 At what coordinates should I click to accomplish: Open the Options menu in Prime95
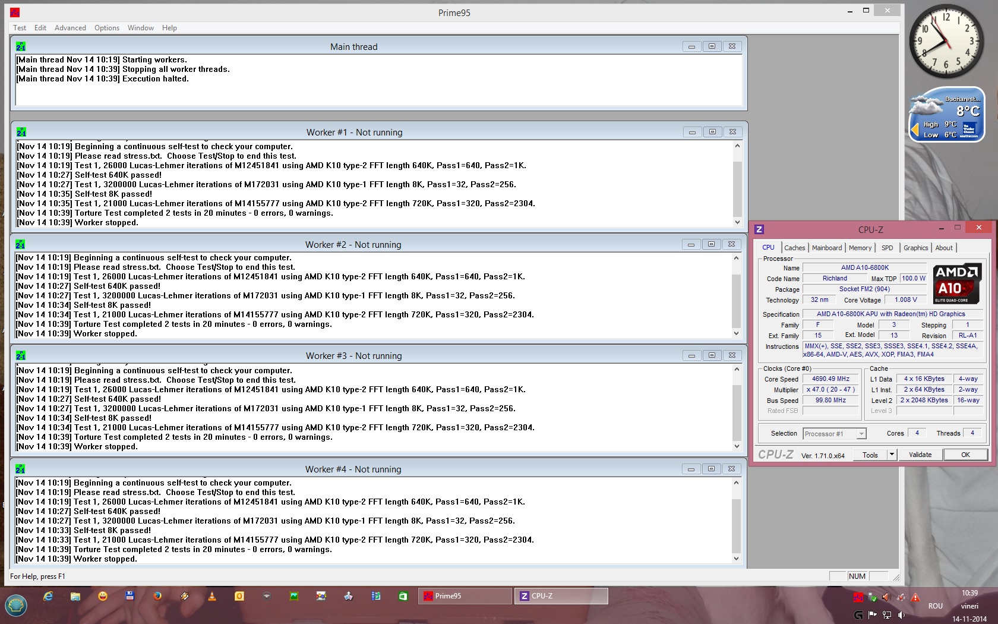click(x=107, y=28)
